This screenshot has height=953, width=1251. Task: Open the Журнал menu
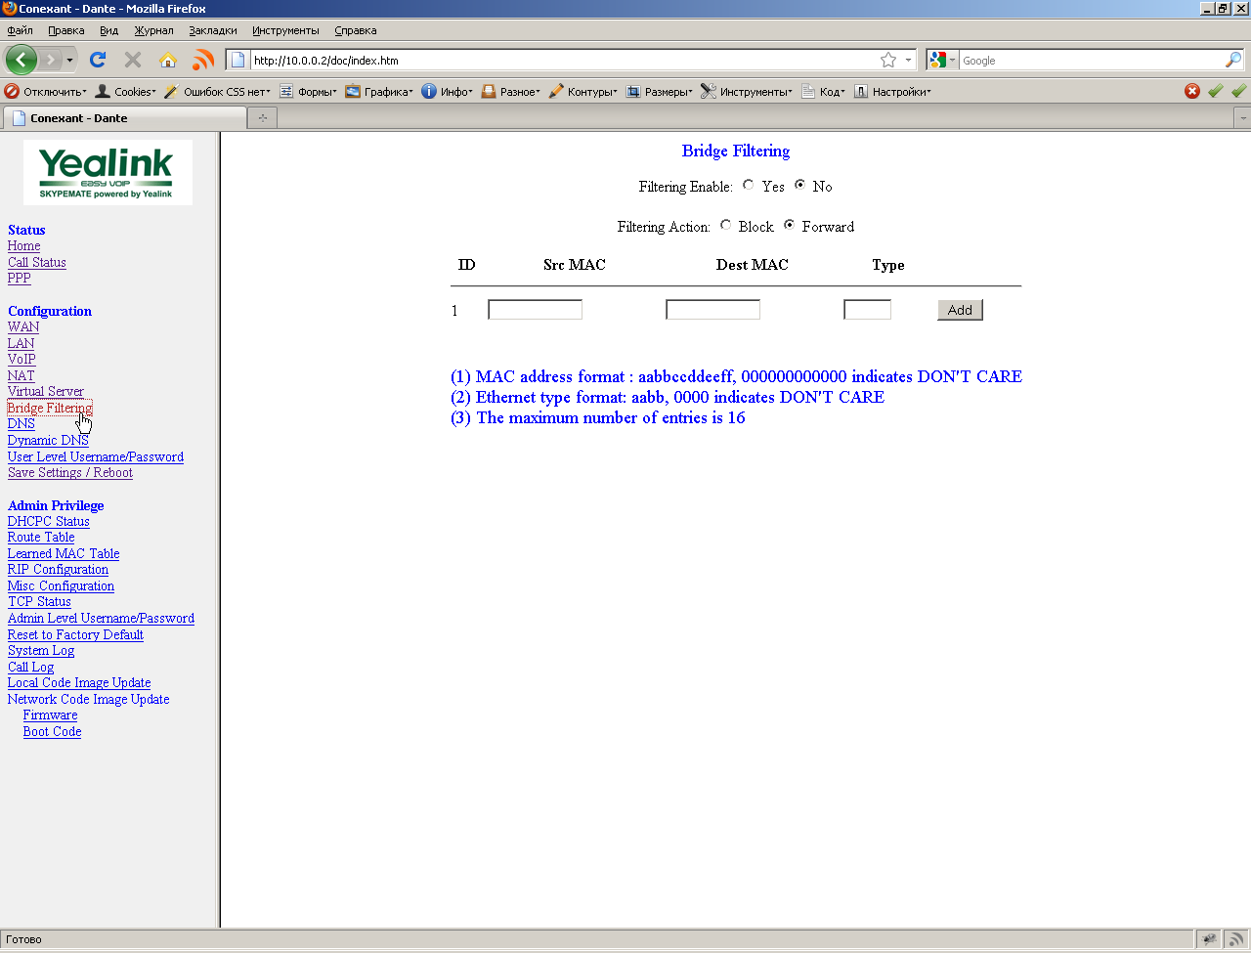click(153, 30)
